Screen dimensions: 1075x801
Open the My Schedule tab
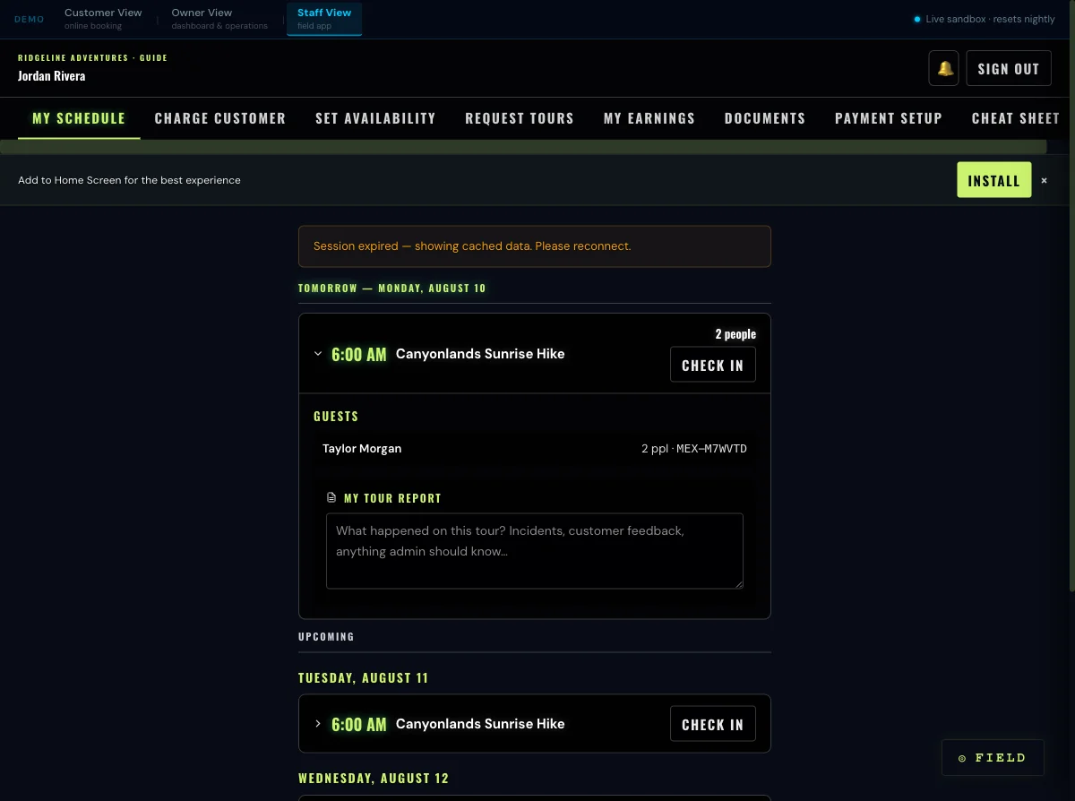[x=79, y=118]
